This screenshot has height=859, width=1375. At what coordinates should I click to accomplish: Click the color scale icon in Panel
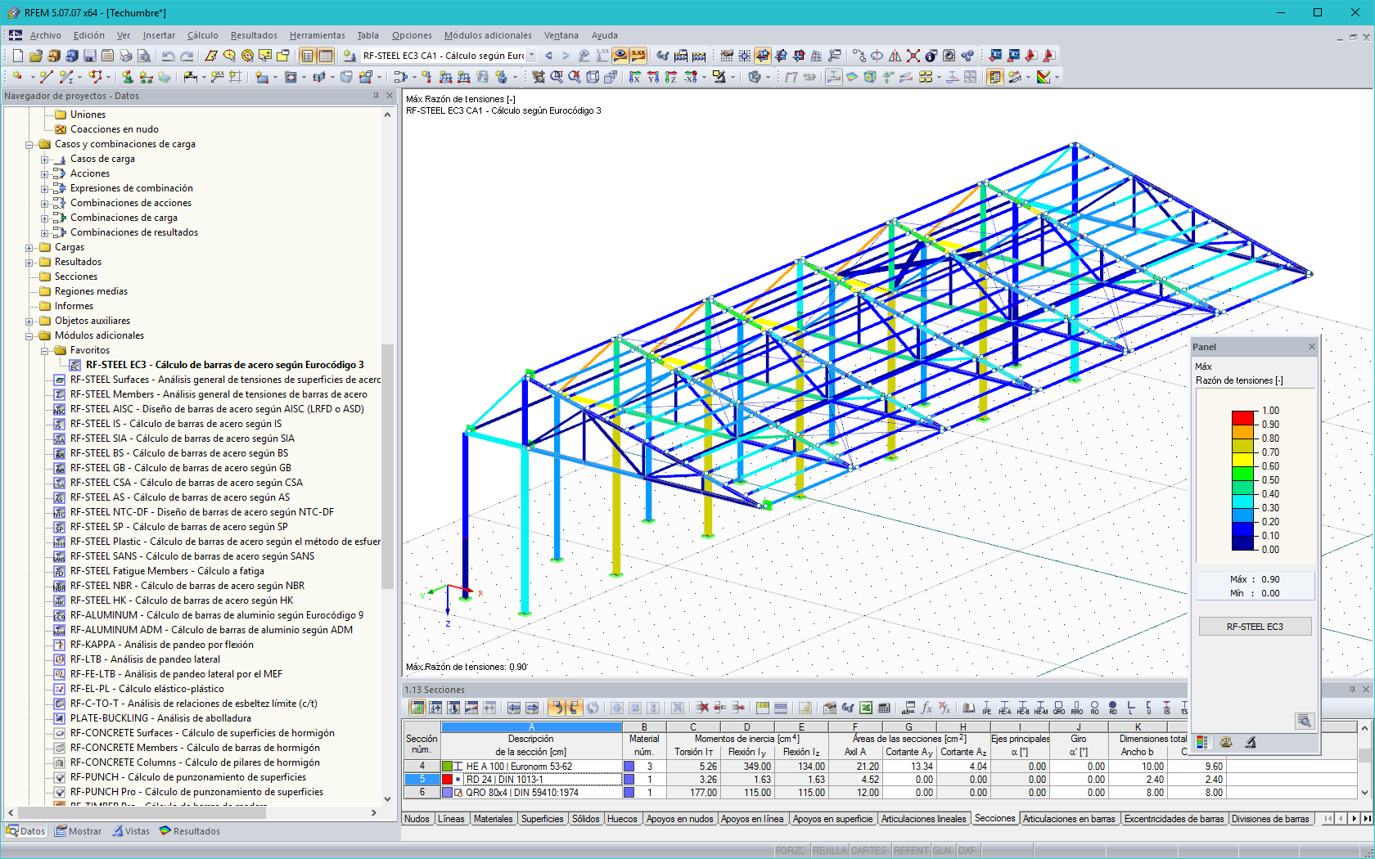[x=1202, y=742]
